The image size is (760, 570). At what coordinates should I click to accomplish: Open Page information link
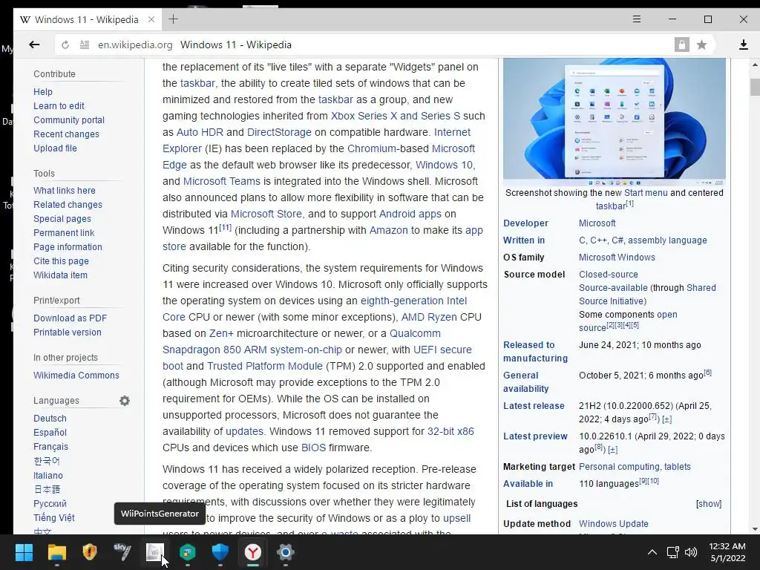coord(68,246)
